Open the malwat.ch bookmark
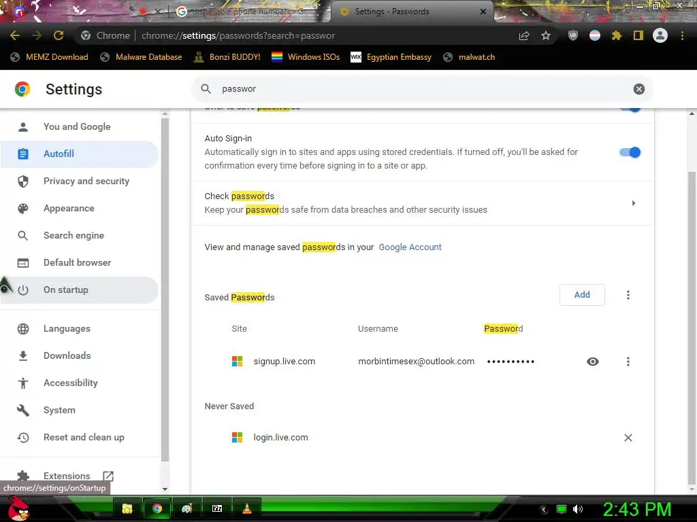 pyautogui.click(x=470, y=57)
